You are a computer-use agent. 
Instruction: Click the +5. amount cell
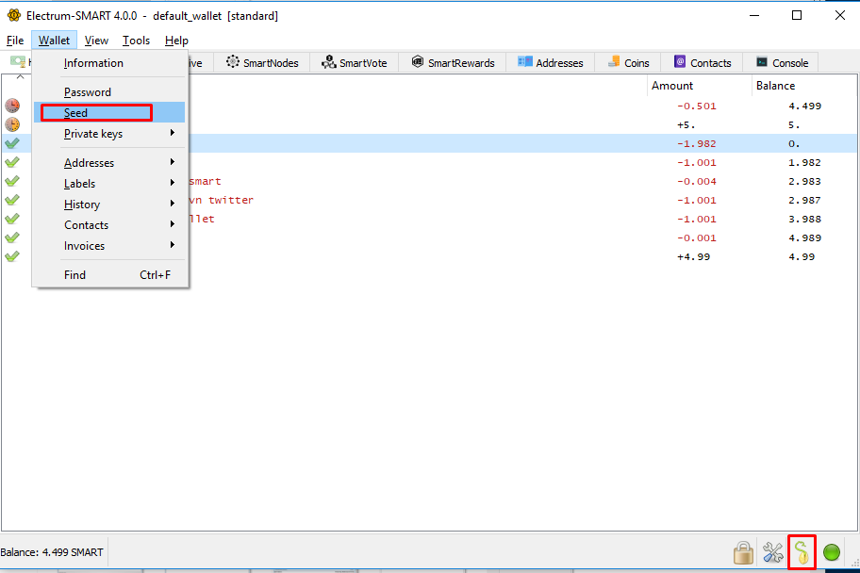pyautogui.click(x=686, y=125)
